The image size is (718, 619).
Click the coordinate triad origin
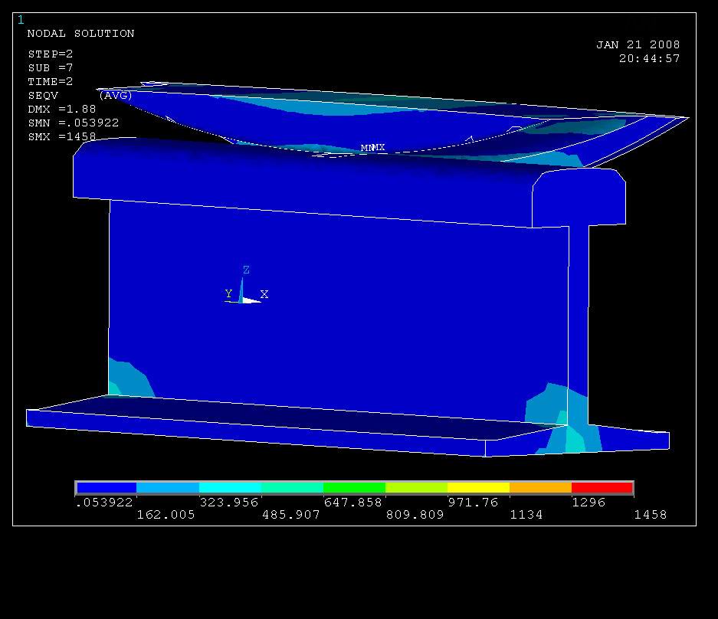[x=241, y=301]
